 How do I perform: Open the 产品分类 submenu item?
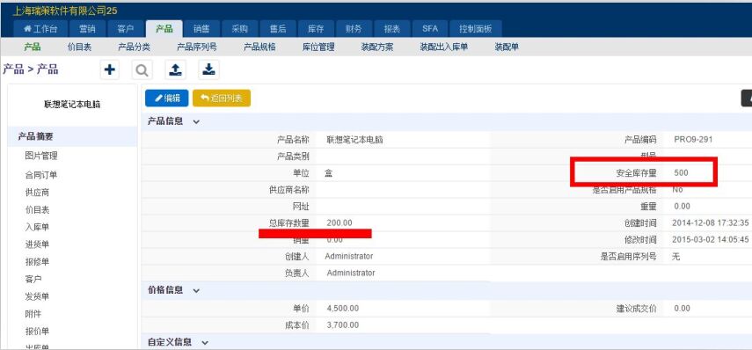135,47
